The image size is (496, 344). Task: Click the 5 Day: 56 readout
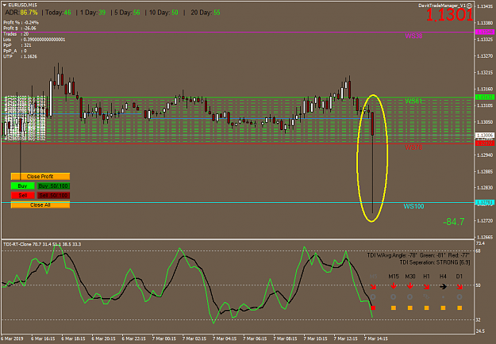pyautogui.click(x=127, y=13)
